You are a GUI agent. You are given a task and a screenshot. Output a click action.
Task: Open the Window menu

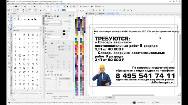pyautogui.click(x=63, y=4)
